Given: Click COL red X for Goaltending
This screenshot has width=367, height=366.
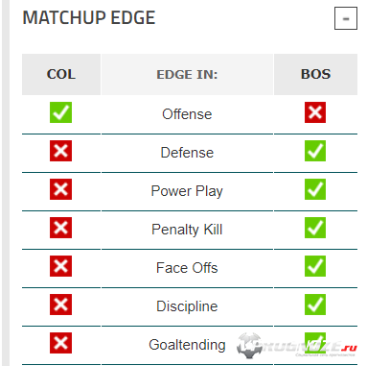Looking at the screenshot, I should (60, 343).
